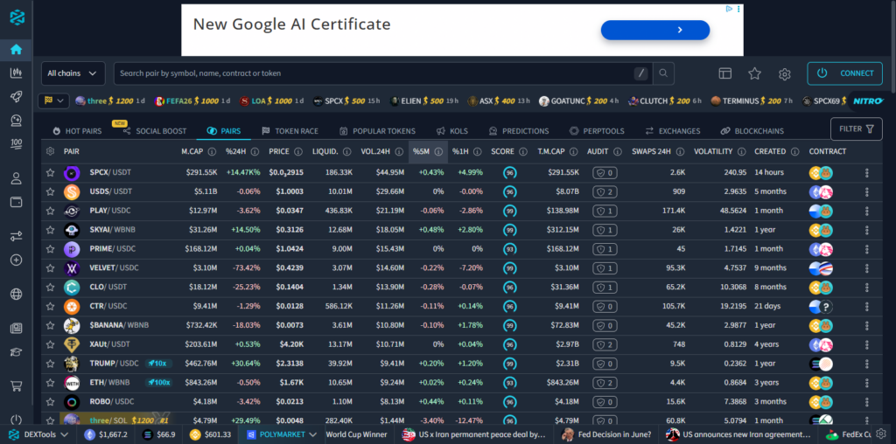Screen dimensions: 896x444
Task: Switch to TOKEN RACE tab
Action: (290, 131)
